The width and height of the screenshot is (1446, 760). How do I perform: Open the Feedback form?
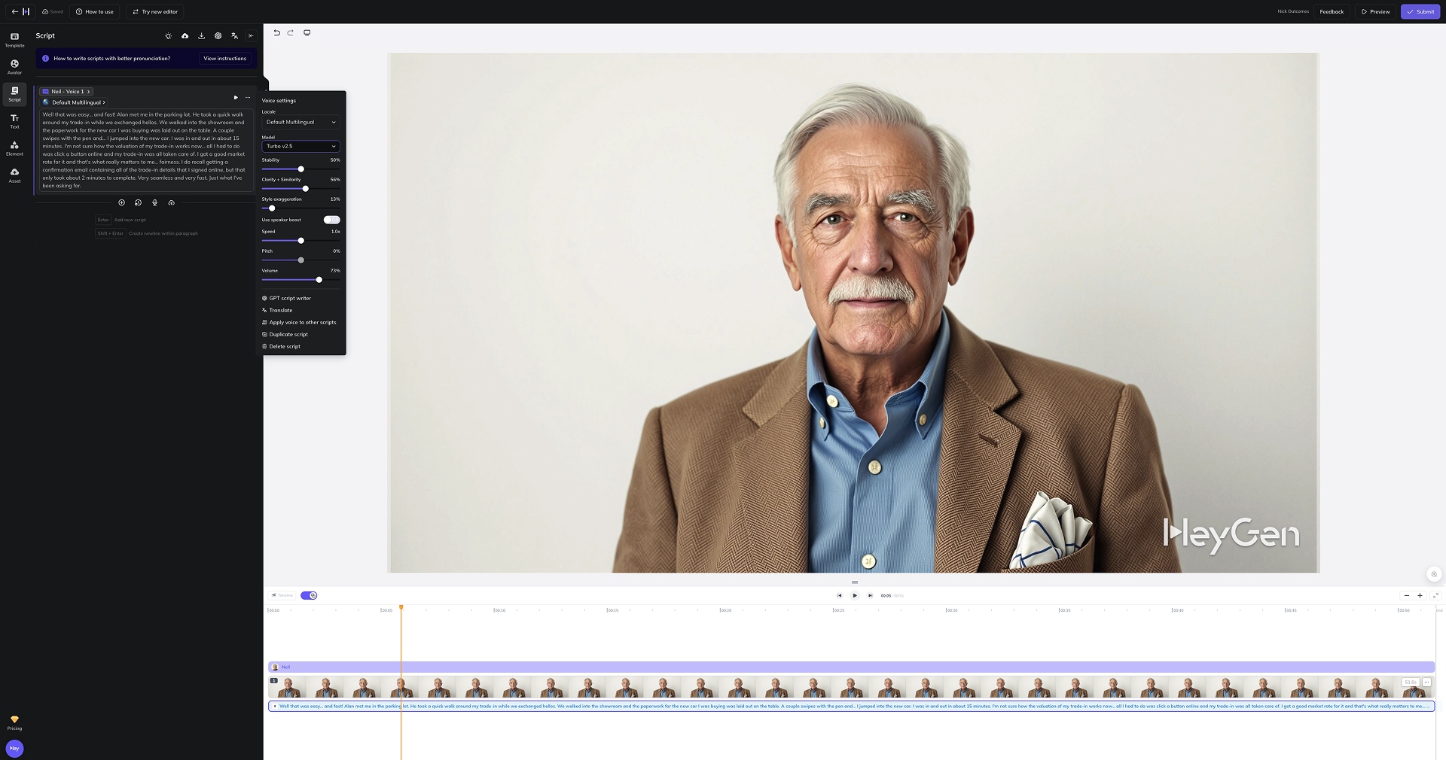pyautogui.click(x=1332, y=11)
